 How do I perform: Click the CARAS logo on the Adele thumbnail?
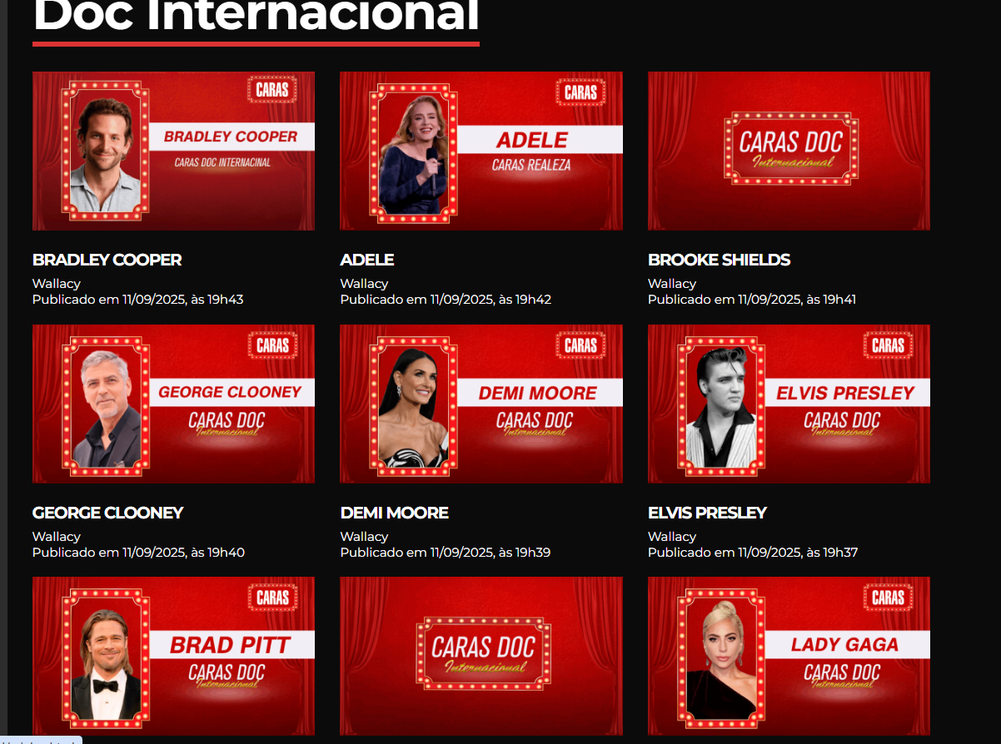580,92
